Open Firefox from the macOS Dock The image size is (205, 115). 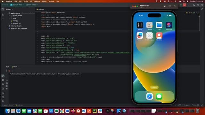(73, 111)
